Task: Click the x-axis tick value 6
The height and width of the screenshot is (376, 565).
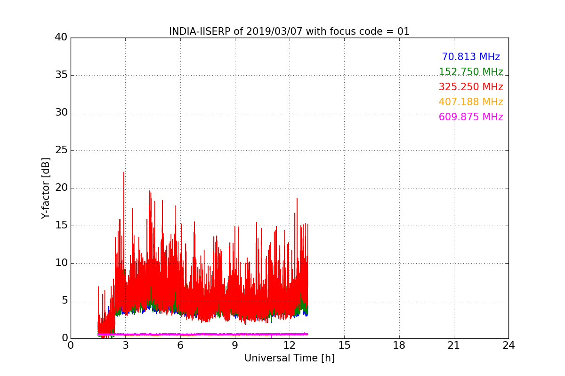Action: pos(180,345)
